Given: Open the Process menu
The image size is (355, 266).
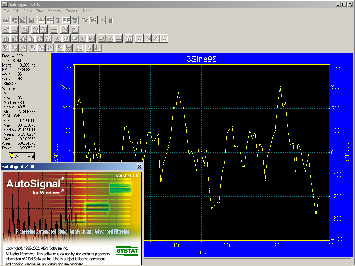Looking at the screenshot, I should (x=72, y=11).
